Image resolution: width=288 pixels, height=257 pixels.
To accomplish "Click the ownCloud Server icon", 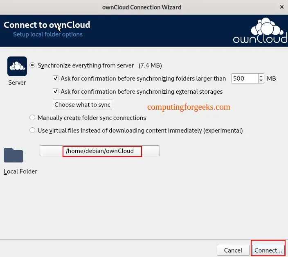I will click(17, 66).
